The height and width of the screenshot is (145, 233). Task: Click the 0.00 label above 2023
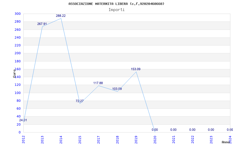pyautogui.click(x=211, y=130)
